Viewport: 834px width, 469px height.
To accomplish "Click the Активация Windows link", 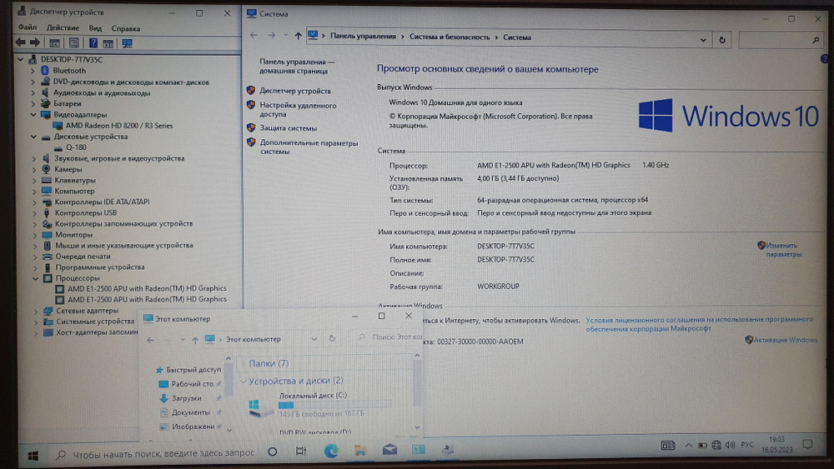I will [785, 340].
